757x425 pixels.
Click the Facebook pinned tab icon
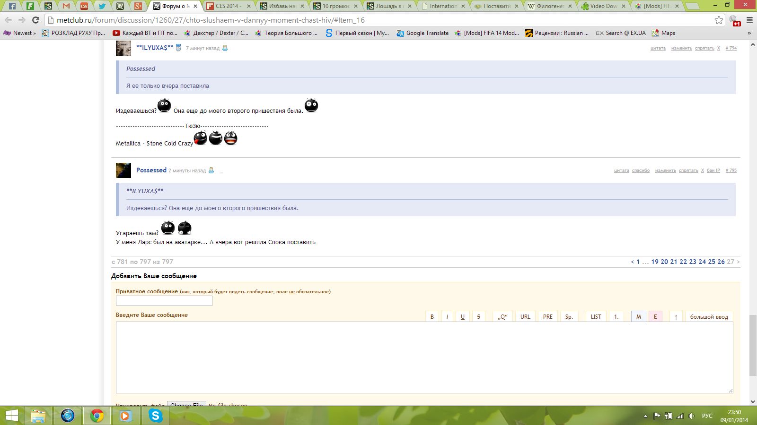tap(12, 6)
